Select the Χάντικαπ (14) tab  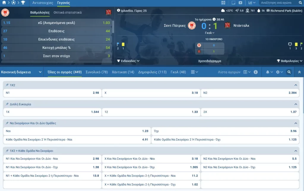pos(123,72)
